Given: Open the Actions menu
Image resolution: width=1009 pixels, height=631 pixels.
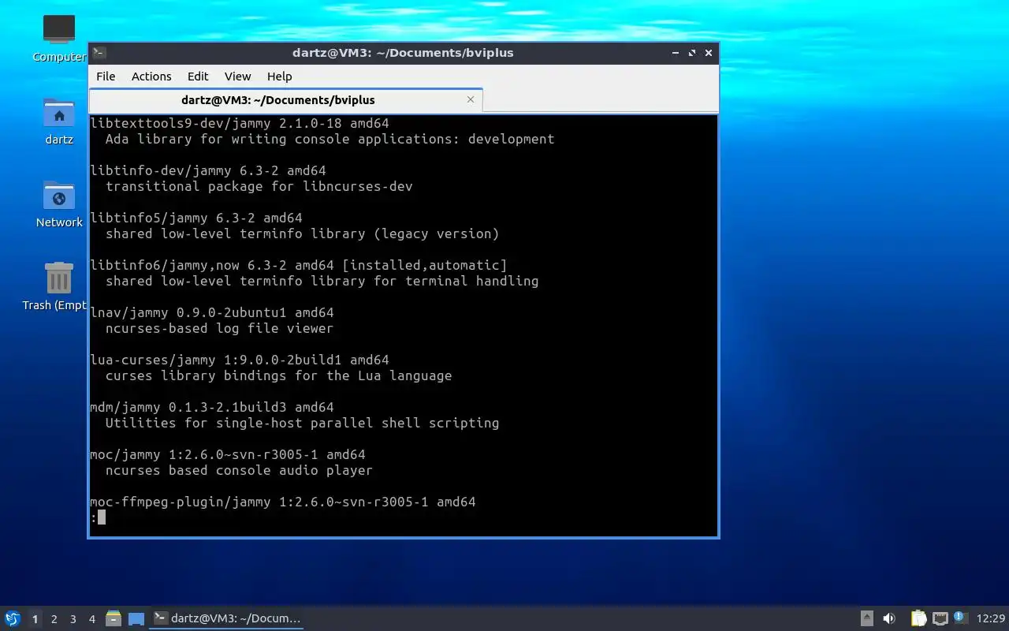Looking at the screenshot, I should coord(151,77).
